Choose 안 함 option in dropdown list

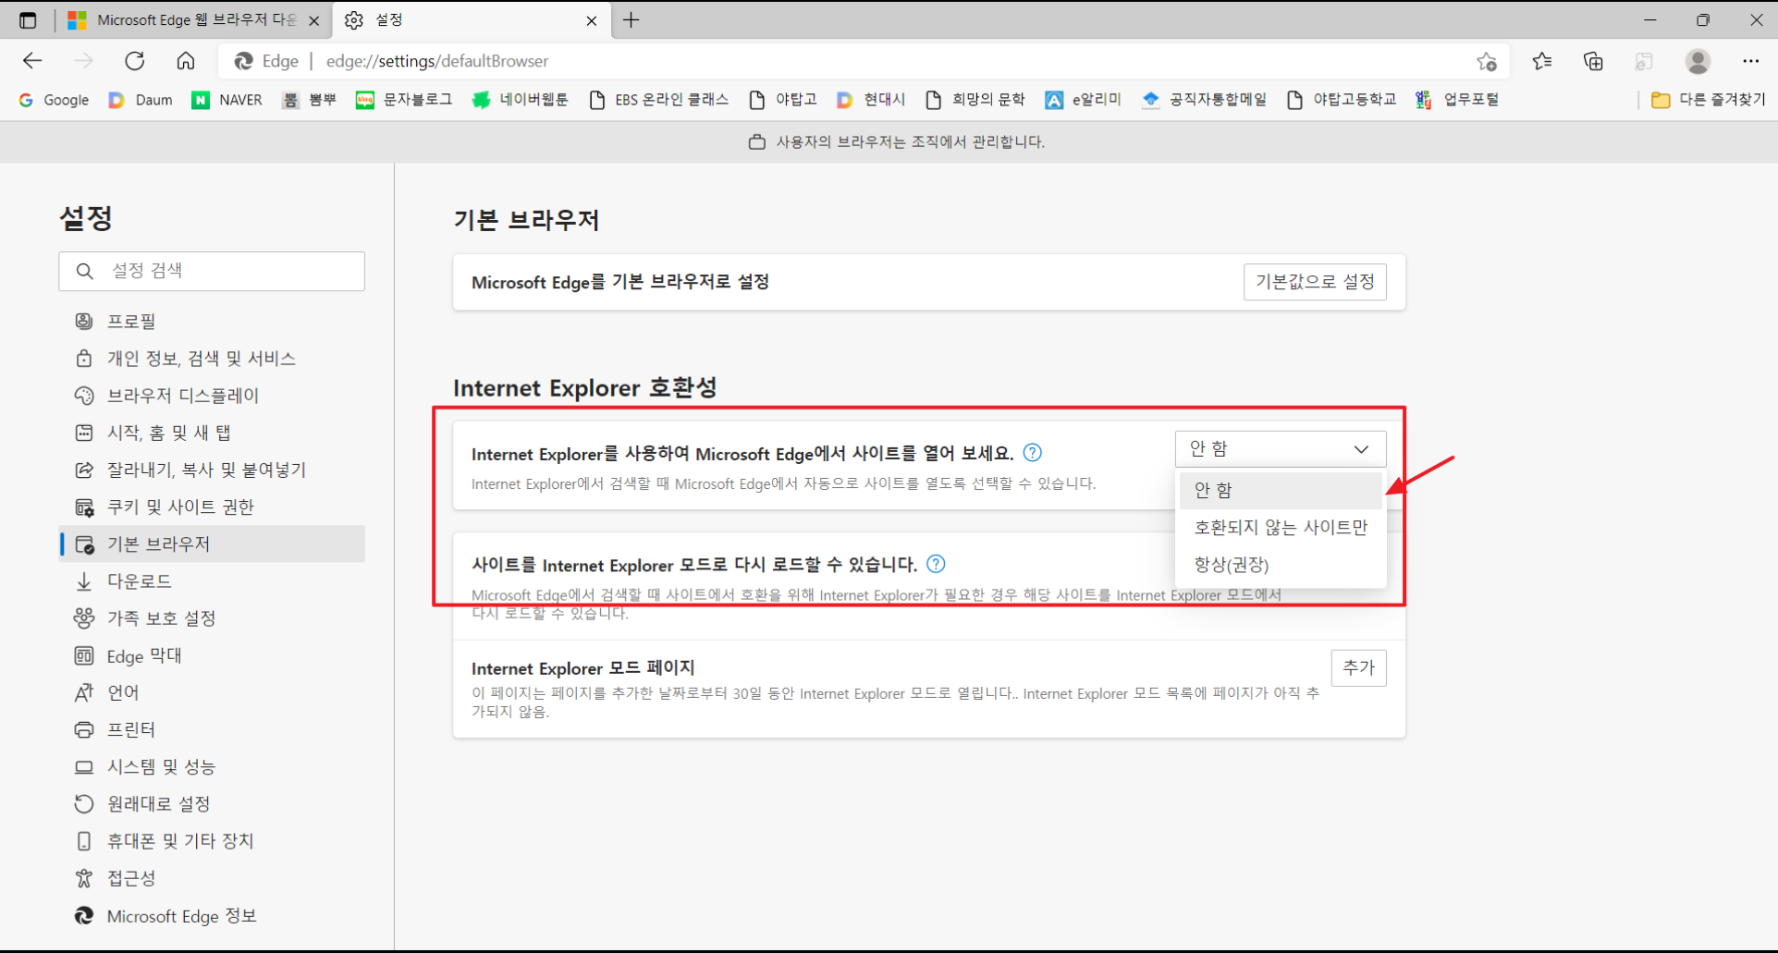tap(1281, 490)
